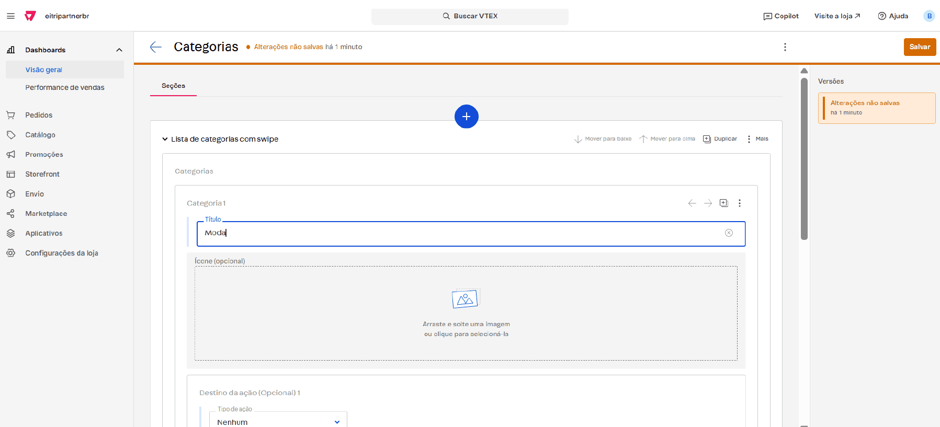Click the Copilot label
Viewport: 940px width, 427px height.
pos(786,16)
